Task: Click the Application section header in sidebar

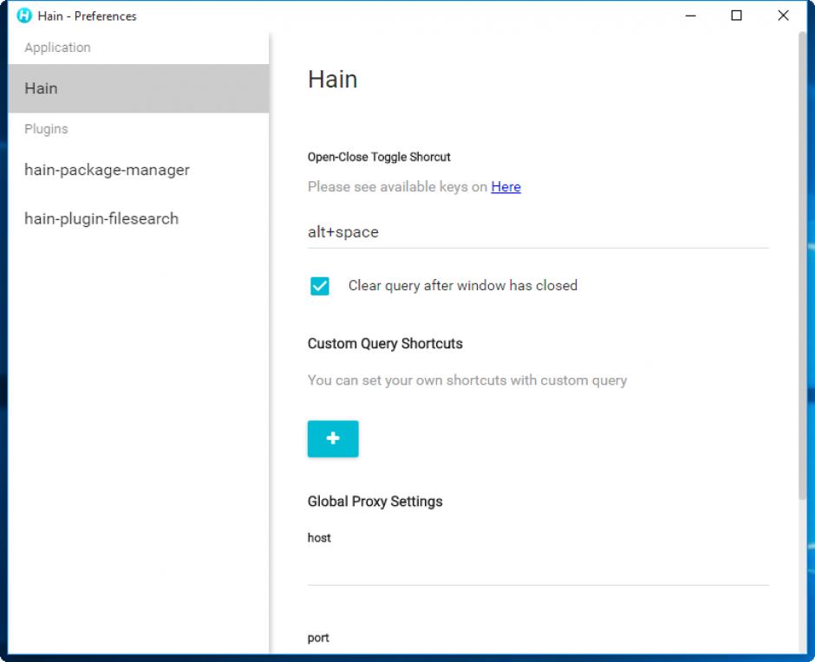Action: point(57,48)
